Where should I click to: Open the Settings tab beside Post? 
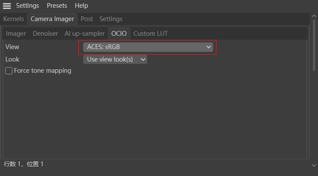tap(111, 19)
